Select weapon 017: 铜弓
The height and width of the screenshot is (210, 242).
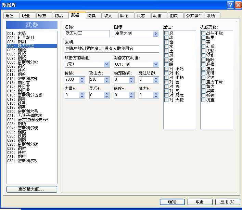point(32,99)
